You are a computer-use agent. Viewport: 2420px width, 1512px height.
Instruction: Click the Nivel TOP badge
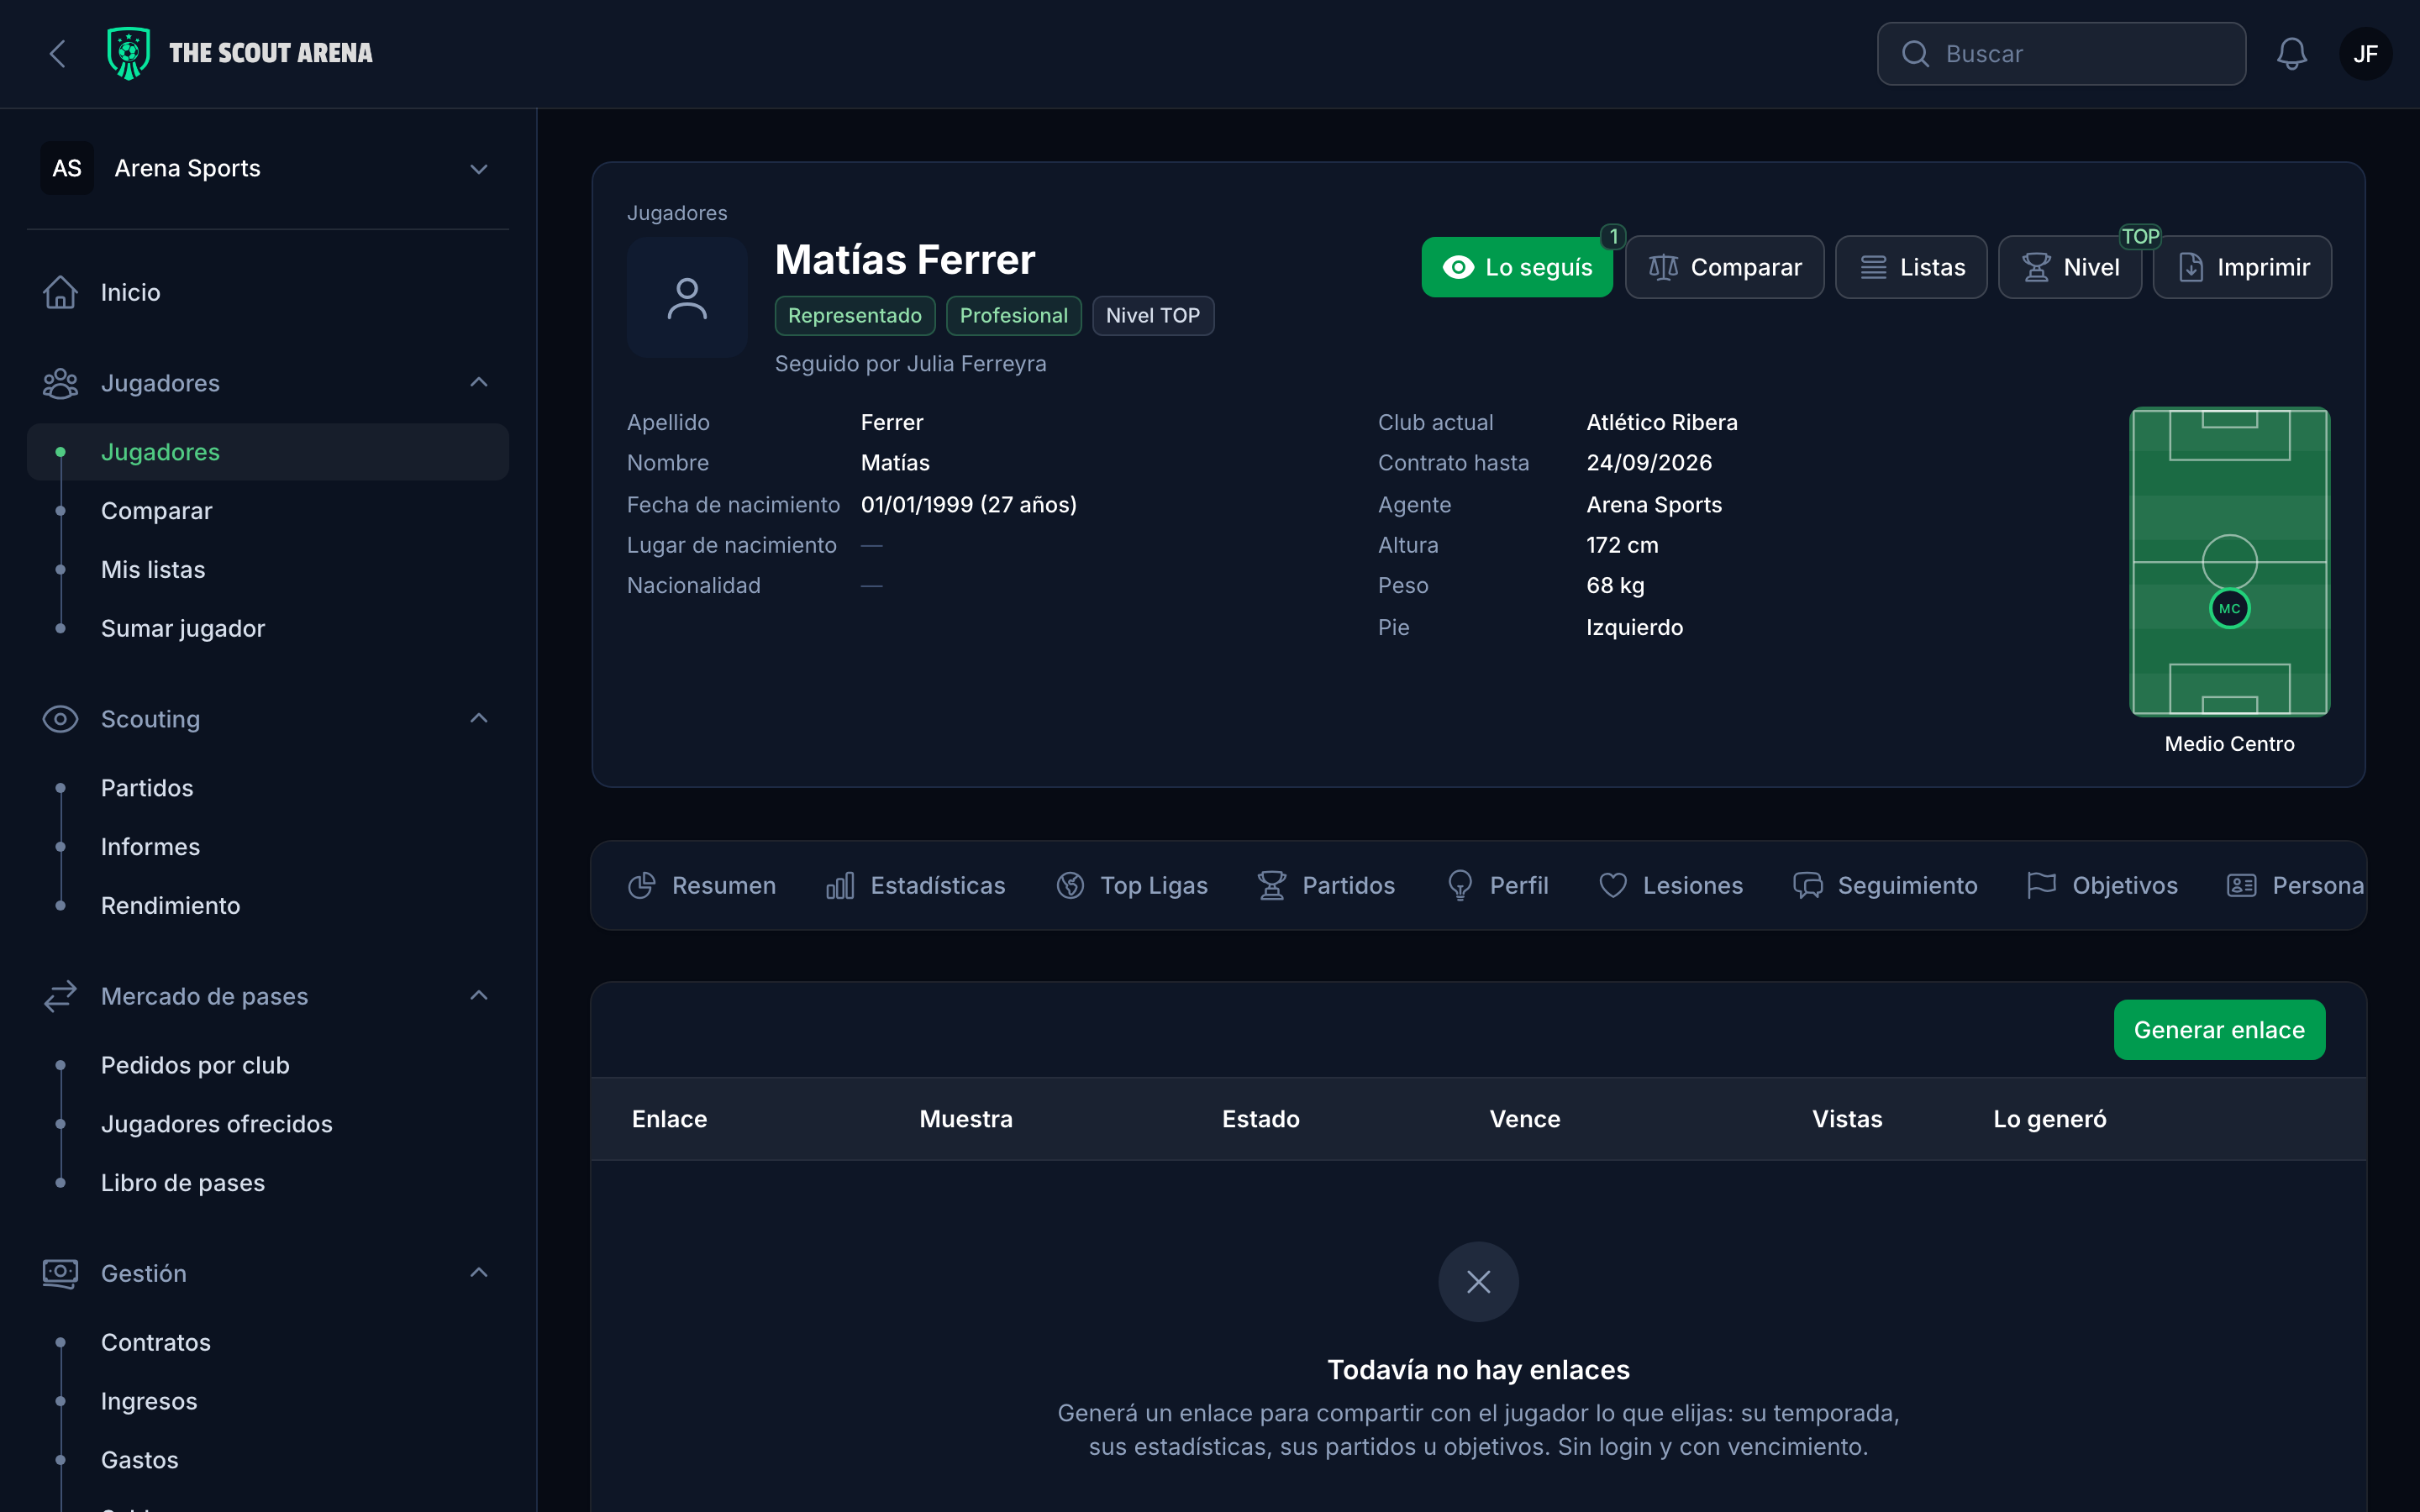pyautogui.click(x=1152, y=316)
